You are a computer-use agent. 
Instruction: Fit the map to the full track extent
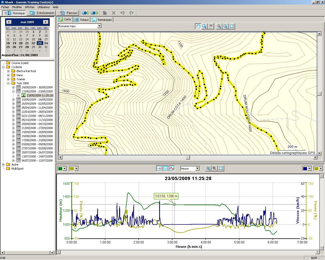[x=232, y=26]
